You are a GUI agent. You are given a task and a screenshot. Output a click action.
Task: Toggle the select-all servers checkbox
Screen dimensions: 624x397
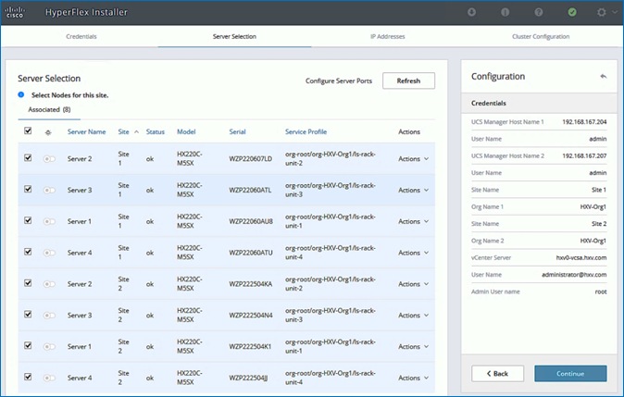pyautogui.click(x=27, y=131)
